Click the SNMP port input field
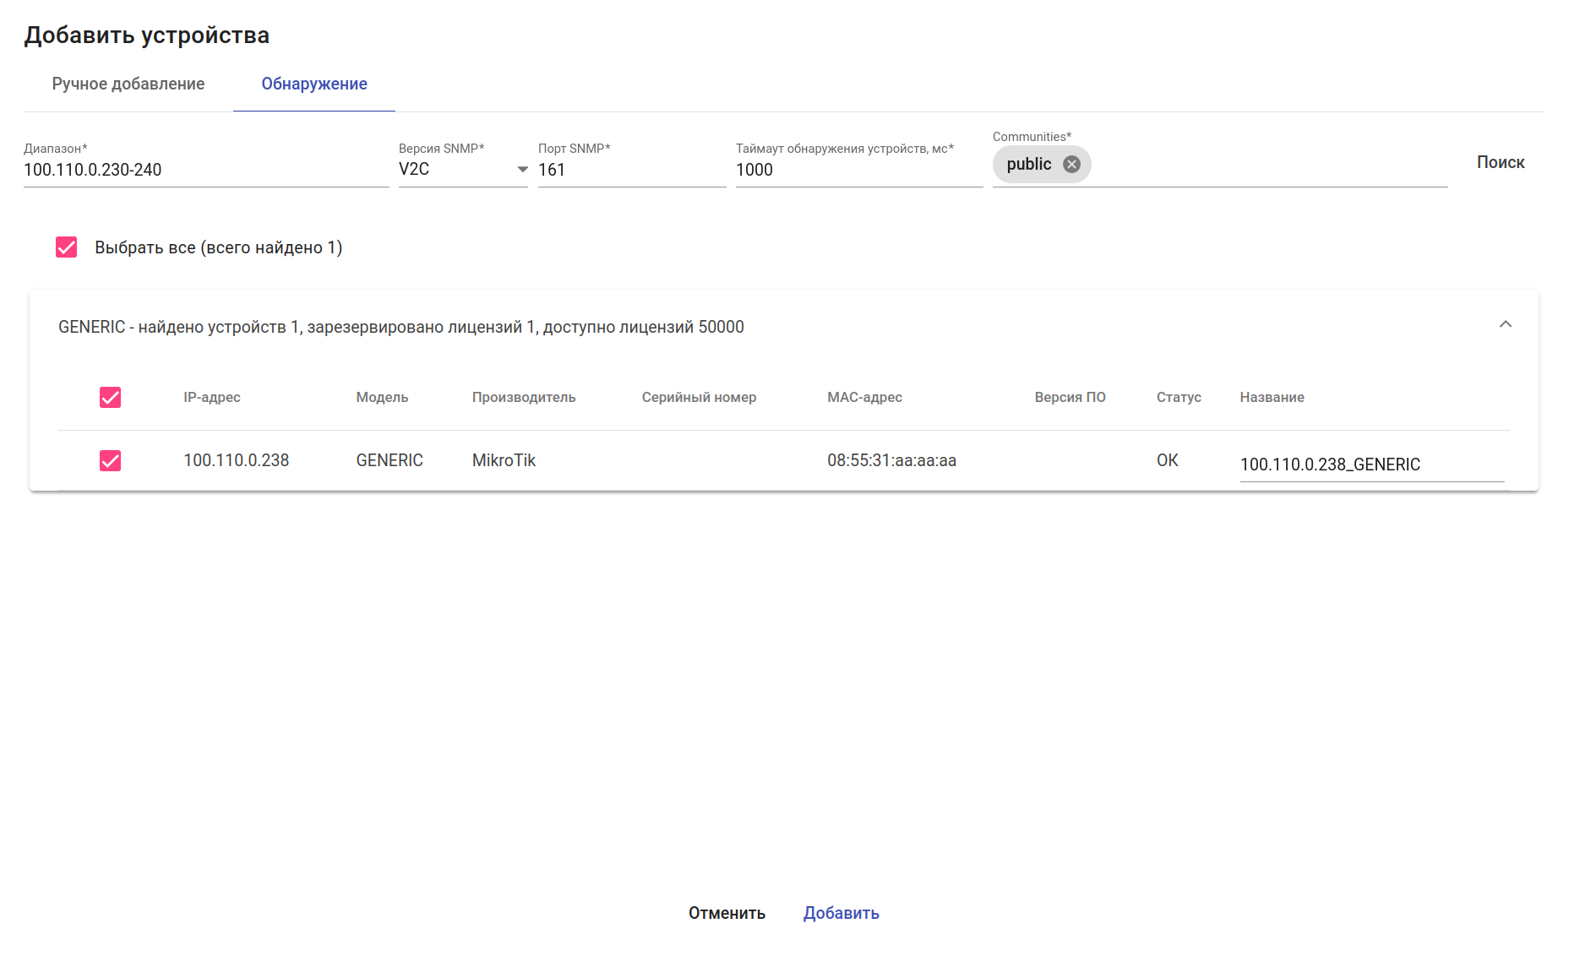The height and width of the screenshot is (956, 1569). pos(631,170)
